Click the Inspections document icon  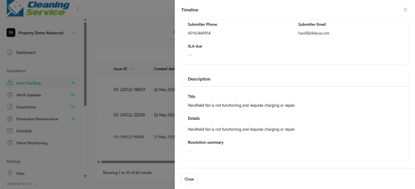click(10, 107)
